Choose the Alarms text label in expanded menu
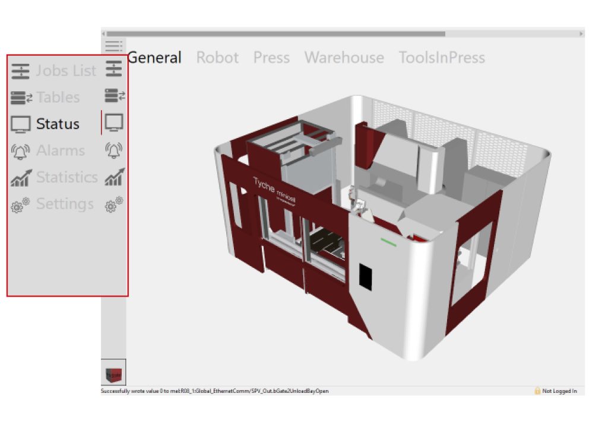This screenshot has height=432, width=608. (x=61, y=151)
